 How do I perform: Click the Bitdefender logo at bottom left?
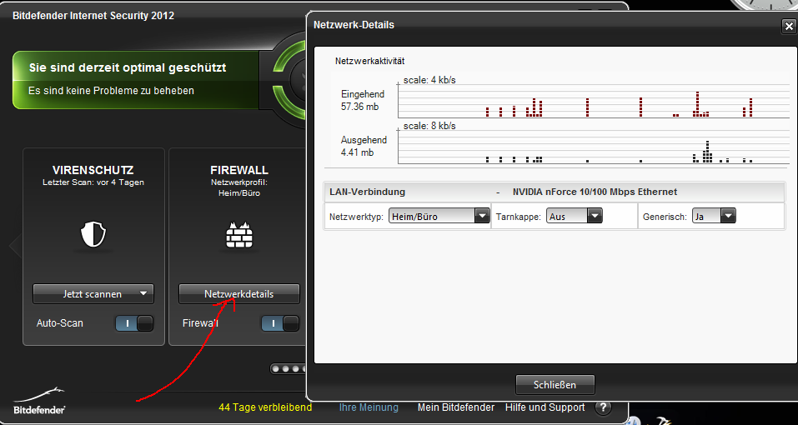39,401
